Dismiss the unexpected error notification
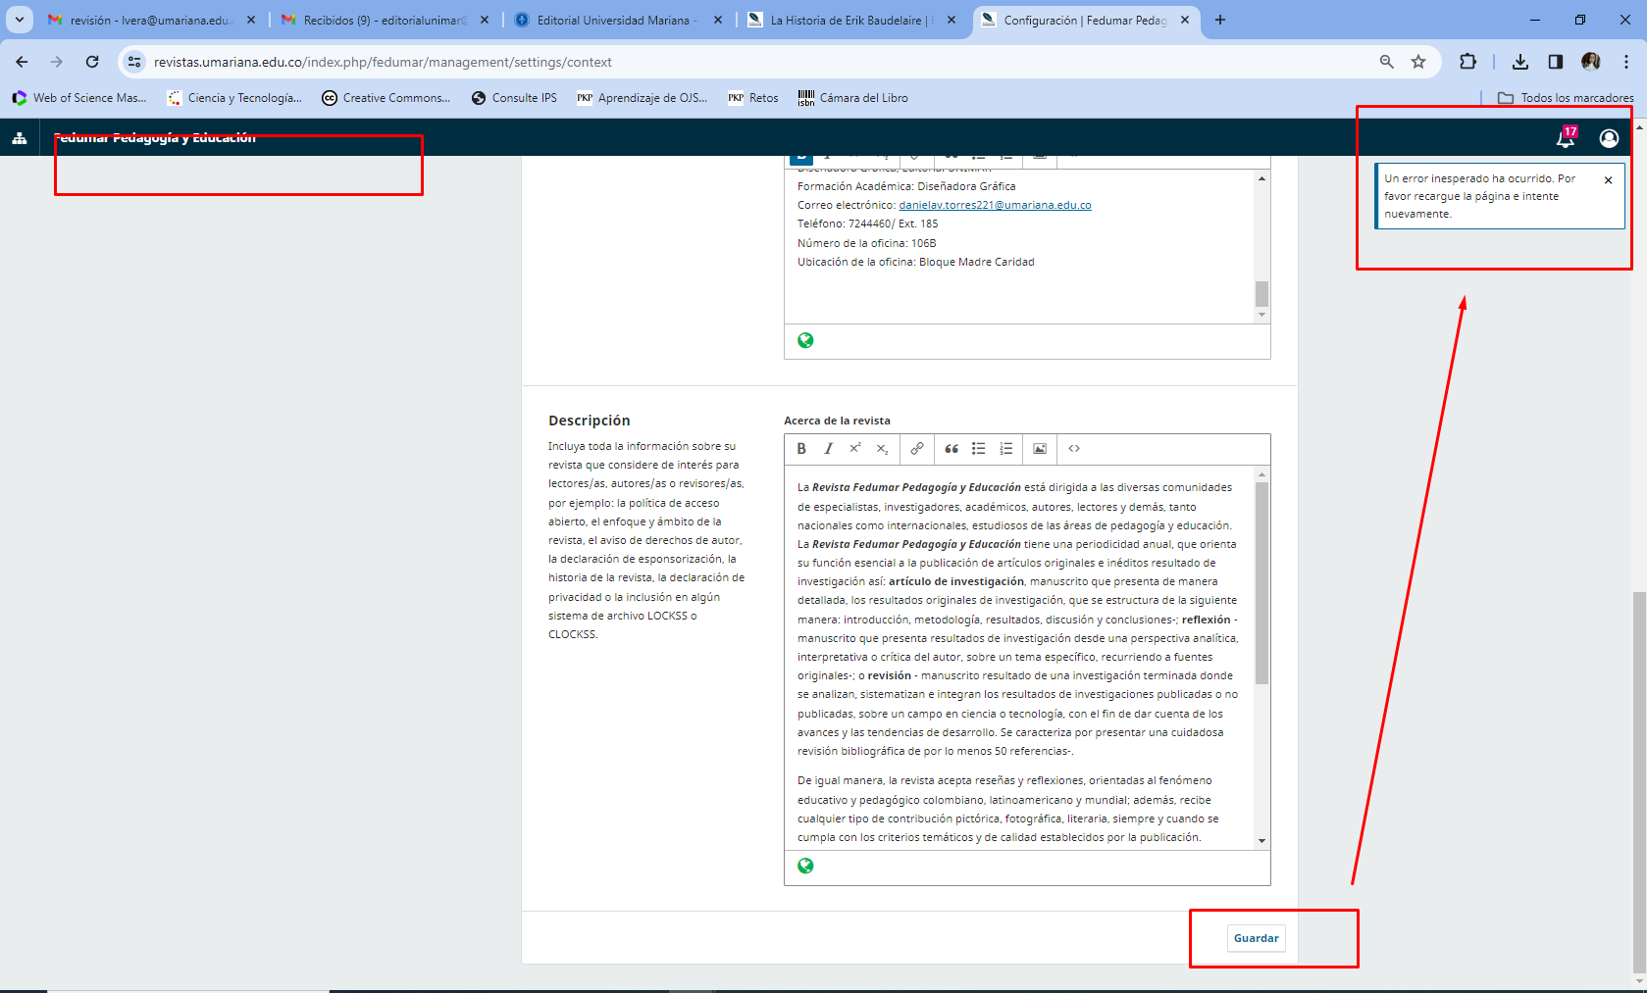The width and height of the screenshot is (1647, 993). coord(1608,180)
